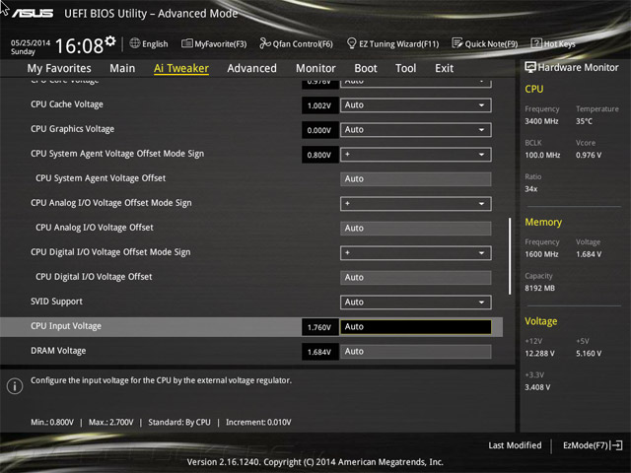
Task: Click the EzMode exit arrow icon
Action: [x=616, y=445]
